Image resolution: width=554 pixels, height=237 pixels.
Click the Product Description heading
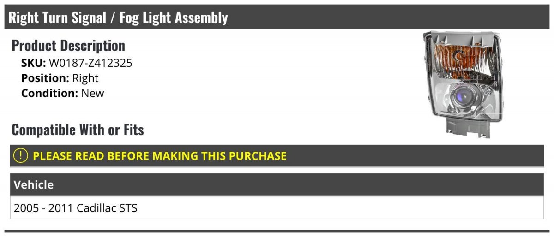(68, 45)
